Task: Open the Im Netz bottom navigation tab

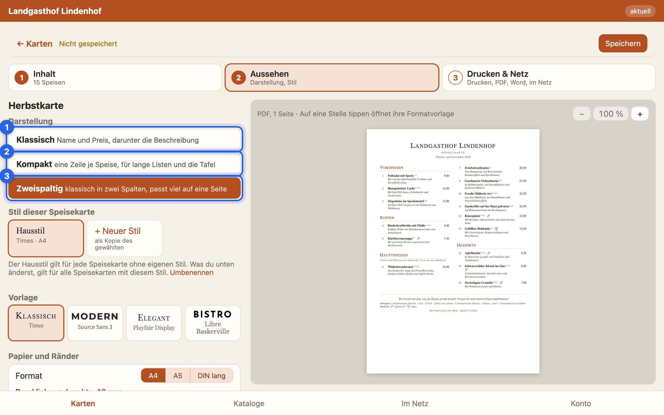Action: click(415, 404)
